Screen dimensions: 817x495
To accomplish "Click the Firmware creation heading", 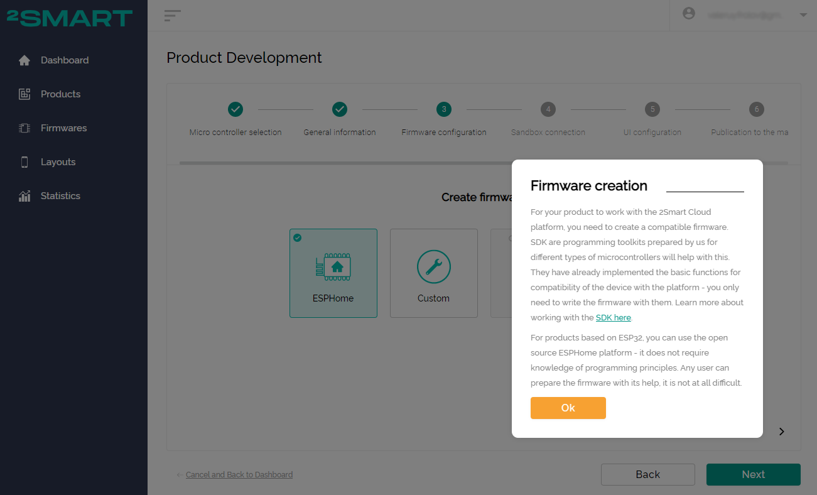I will 589,186.
